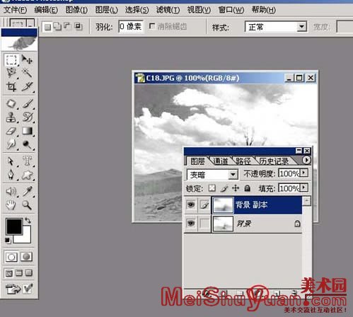
Task: Select the Rectangular Marquee tool
Action: click(x=11, y=60)
